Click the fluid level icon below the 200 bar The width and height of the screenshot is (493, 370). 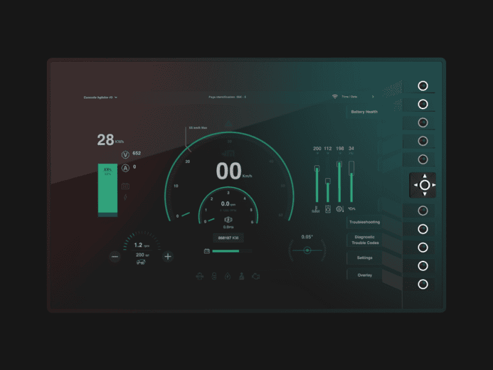pyautogui.click(x=316, y=209)
